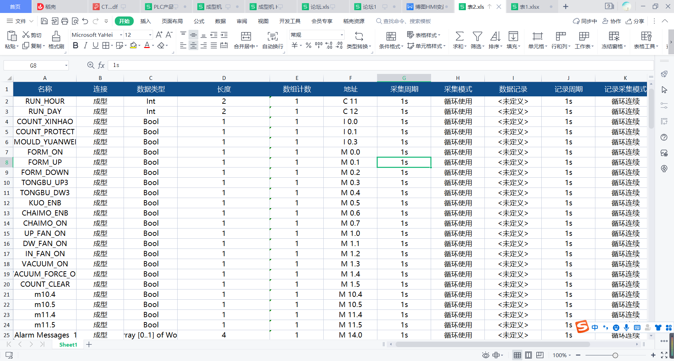The height and width of the screenshot is (361, 674).
Task: Toggle Underline formatting
Action: click(x=95, y=46)
